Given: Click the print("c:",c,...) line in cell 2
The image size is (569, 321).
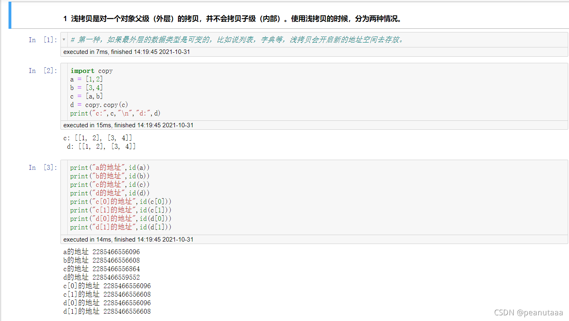Looking at the screenshot, I should coord(115,113).
